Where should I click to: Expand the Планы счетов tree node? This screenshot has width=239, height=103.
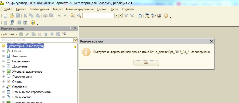tap(3, 97)
